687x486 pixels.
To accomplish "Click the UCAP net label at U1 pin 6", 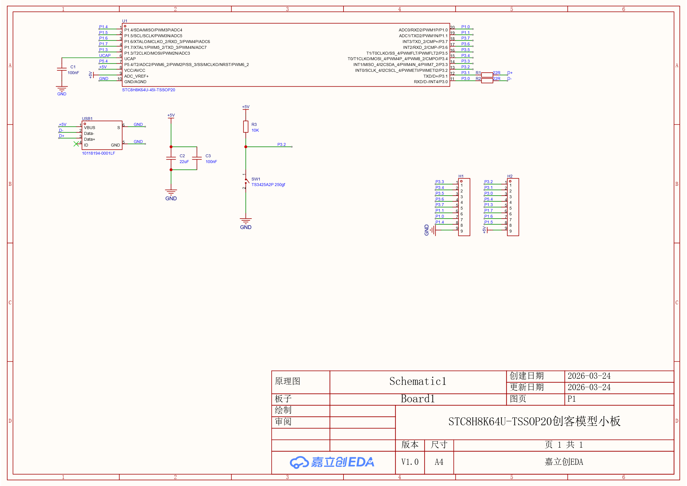I will [105, 55].
